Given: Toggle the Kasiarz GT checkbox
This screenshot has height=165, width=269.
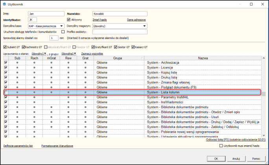Looking at the screenshot, I should click(x=133, y=47).
